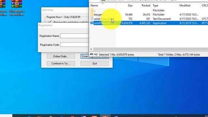The height and width of the screenshot is (117, 208).
Task: Click the keygen row 'File folder' type
Action: click(x=159, y=15)
